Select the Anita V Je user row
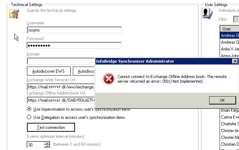 (x=230, y=49)
